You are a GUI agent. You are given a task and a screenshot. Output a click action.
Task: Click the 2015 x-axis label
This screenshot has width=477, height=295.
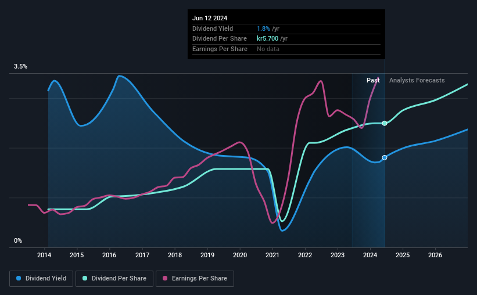[x=77, y=255]
